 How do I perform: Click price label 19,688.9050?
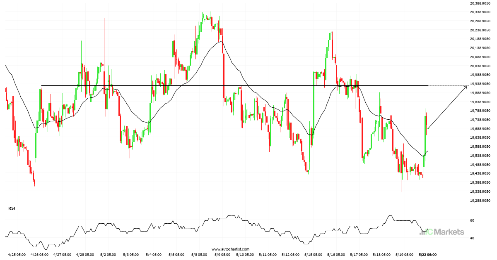(481, 129)
